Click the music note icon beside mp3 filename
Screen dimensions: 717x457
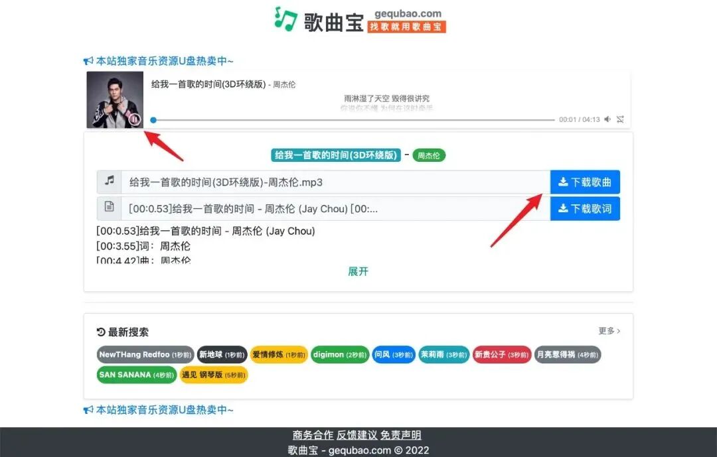tap(110, 181)
